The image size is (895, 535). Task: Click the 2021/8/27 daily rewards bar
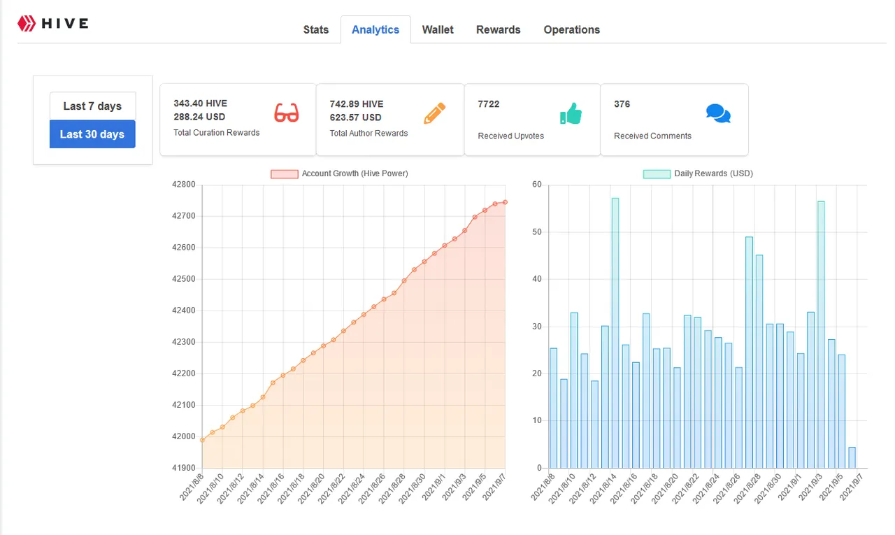(x=749, y=352)
